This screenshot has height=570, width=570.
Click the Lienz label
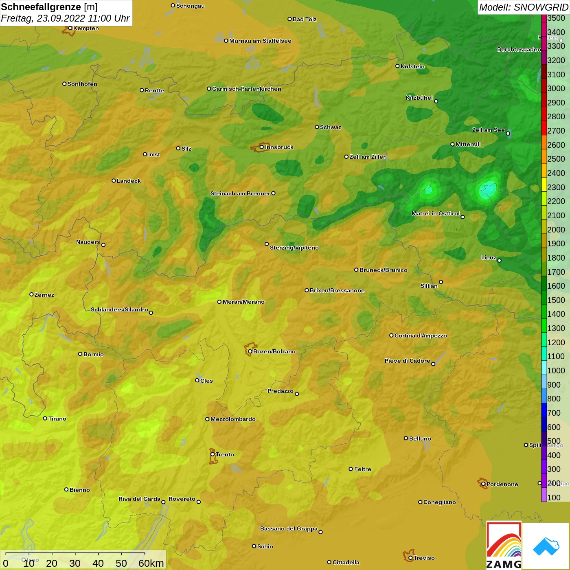pos(489,257)
